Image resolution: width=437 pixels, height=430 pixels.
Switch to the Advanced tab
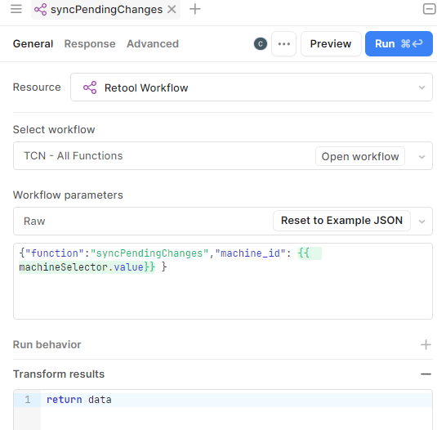[153, 44]
